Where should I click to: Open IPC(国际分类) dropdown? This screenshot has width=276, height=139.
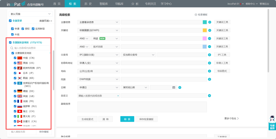click(x=99, y=55)
